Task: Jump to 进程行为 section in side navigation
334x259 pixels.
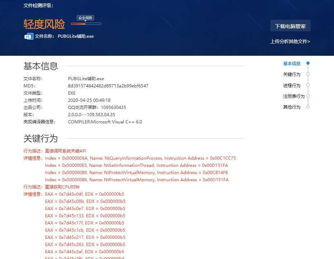Action: tap(292, 85)
